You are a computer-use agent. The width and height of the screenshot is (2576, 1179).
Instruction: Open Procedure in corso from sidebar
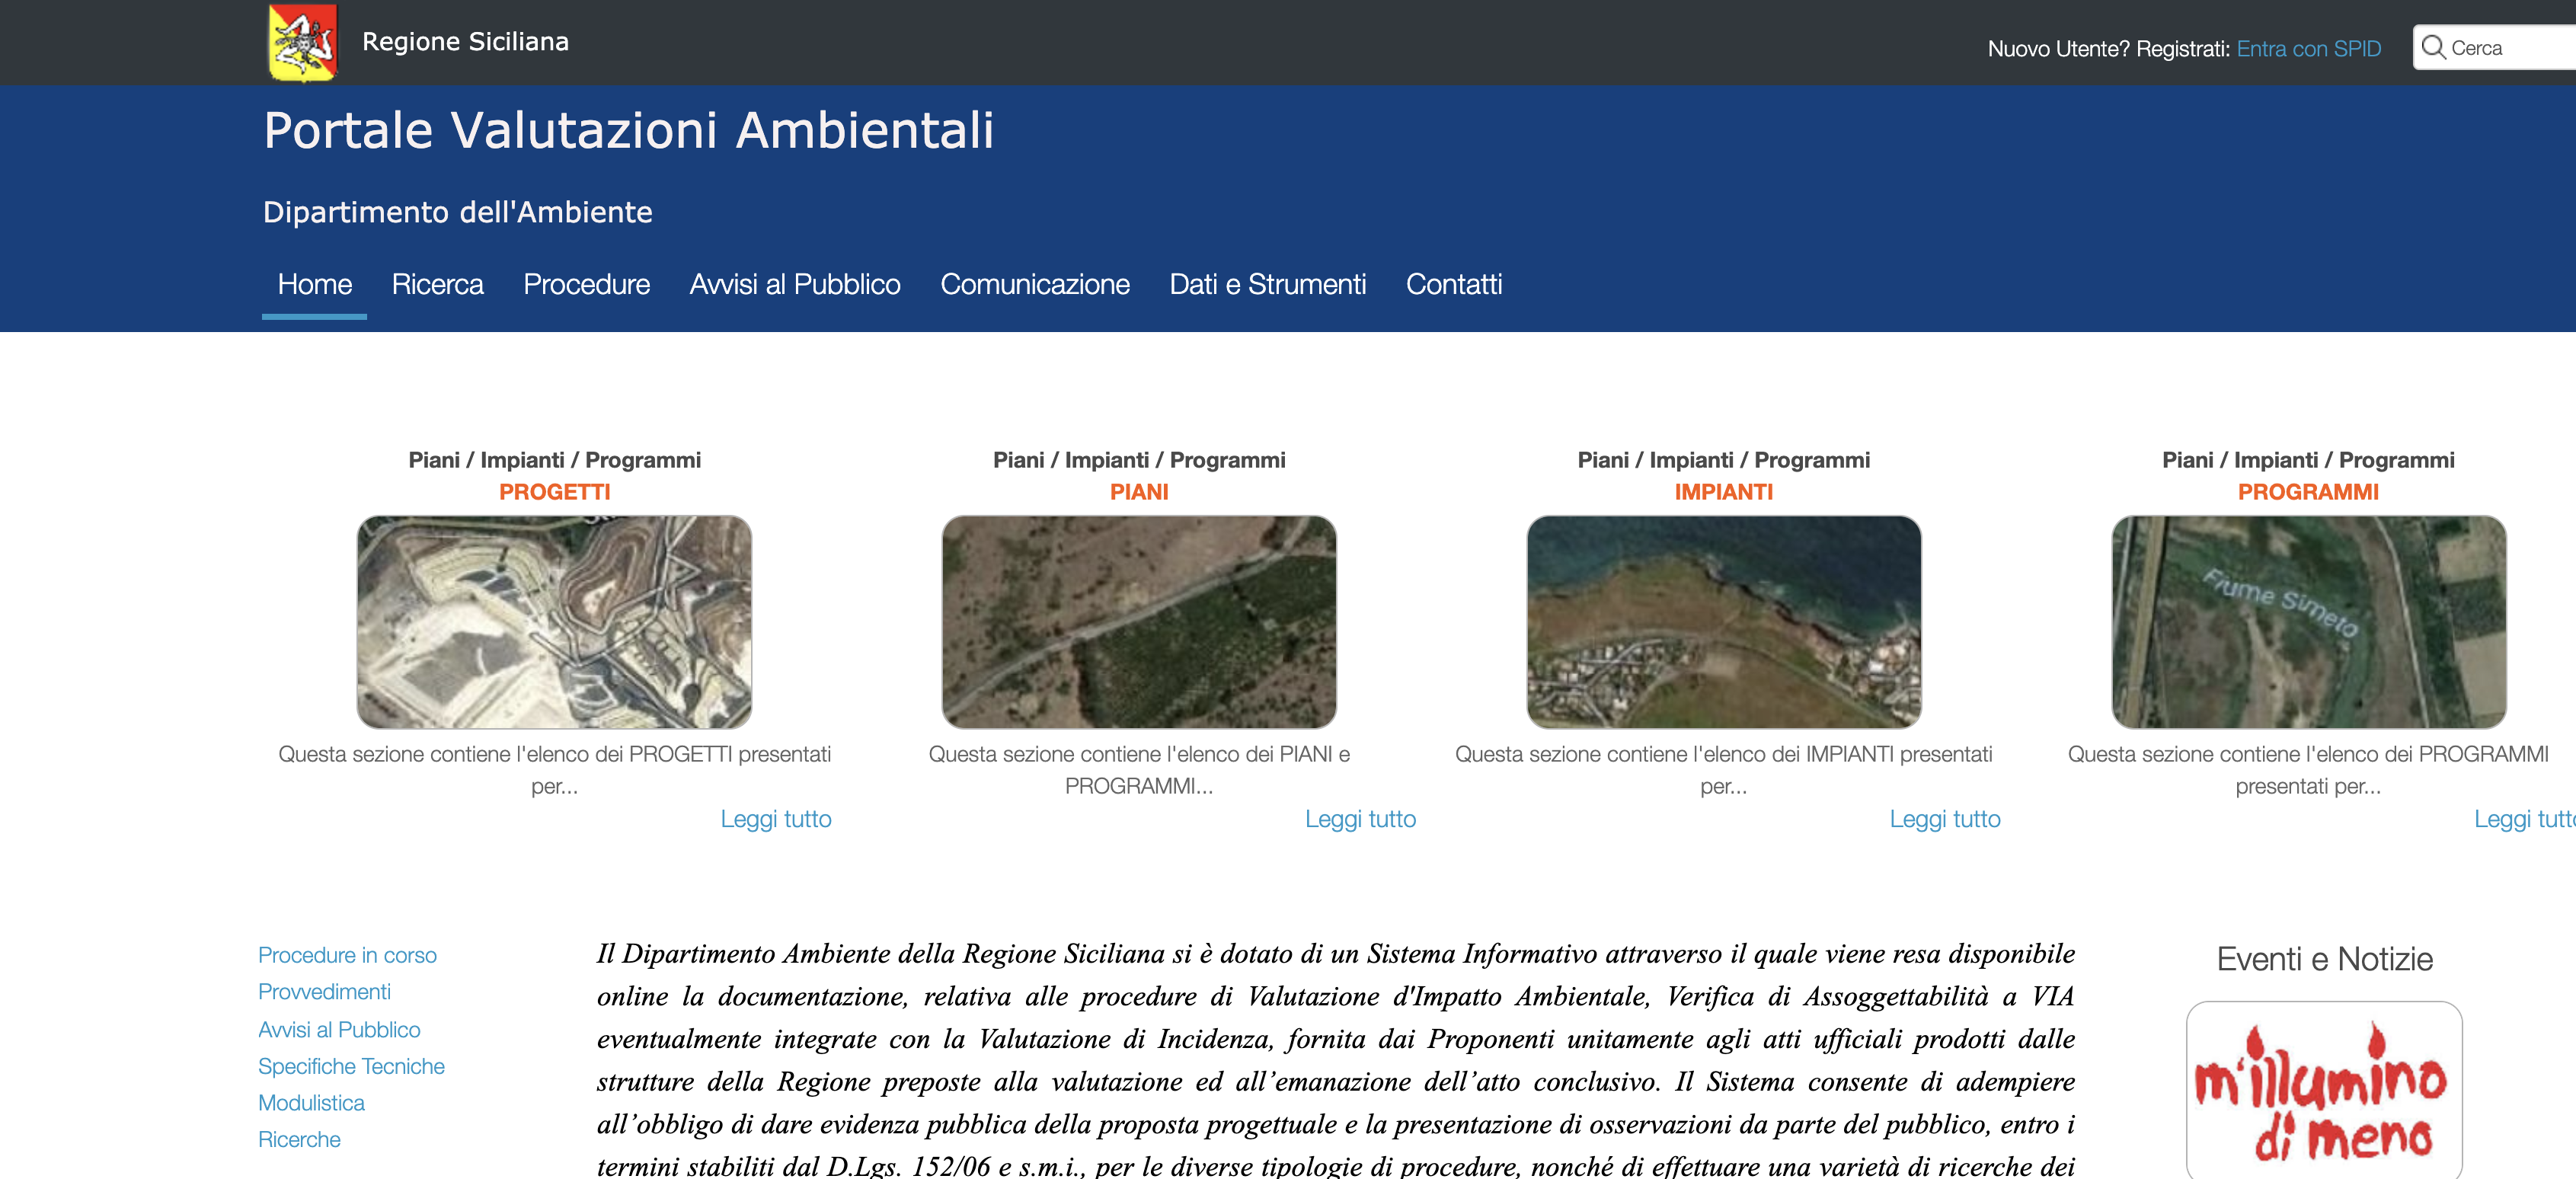[x=348, y=955]
